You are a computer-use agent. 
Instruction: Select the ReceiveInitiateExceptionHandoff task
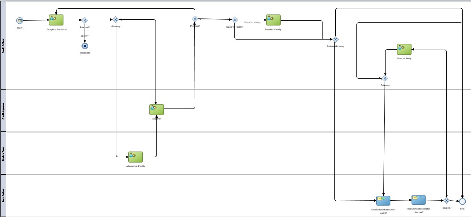419,200
